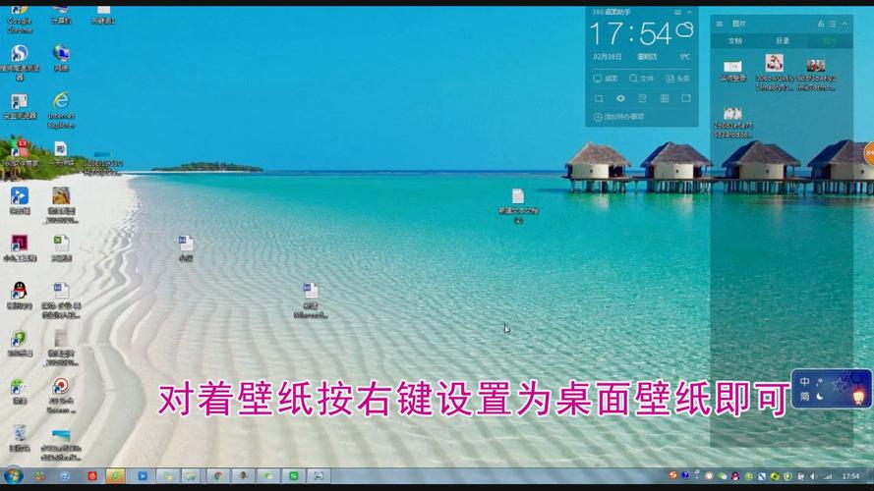874x491 pixels.
Task: Click 桌面 button in 360 widget
Action: point(606,79)
